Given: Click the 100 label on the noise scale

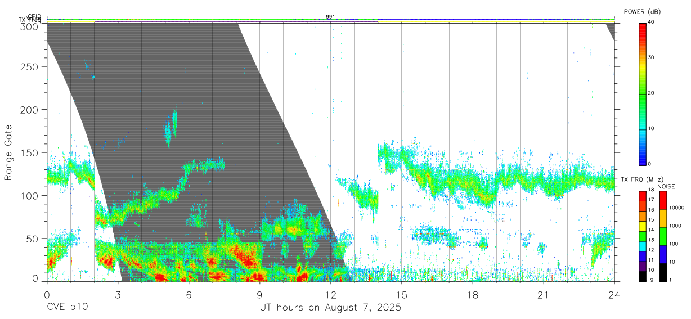Looking at the screenshot, I should pos(674,244).
